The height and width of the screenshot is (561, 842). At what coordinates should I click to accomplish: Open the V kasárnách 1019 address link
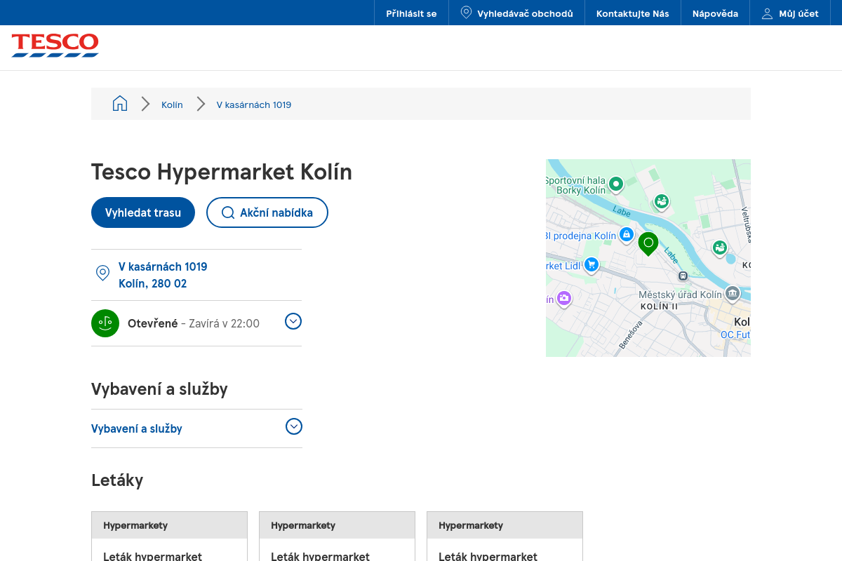click(x=163, y=275)
